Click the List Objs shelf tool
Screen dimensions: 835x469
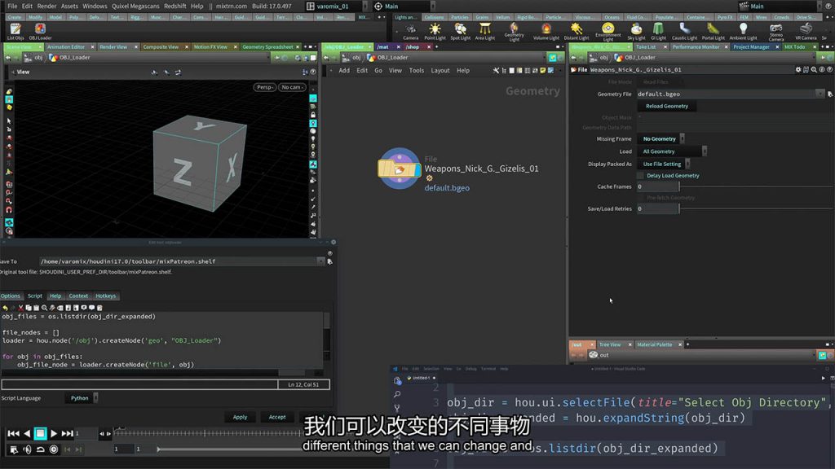15,31
